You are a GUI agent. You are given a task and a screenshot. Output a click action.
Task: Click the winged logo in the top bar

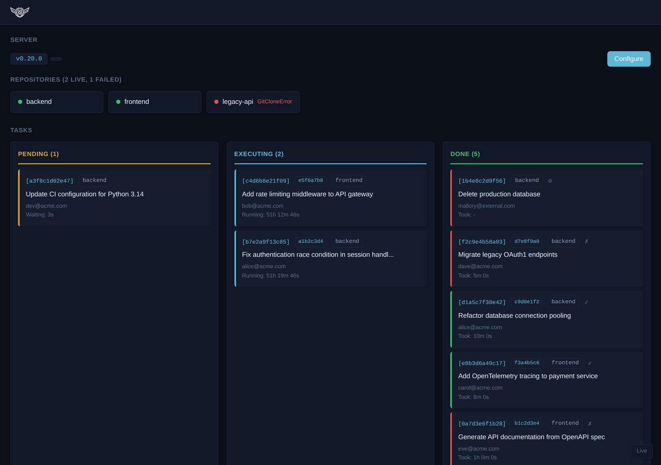(20, 12)
